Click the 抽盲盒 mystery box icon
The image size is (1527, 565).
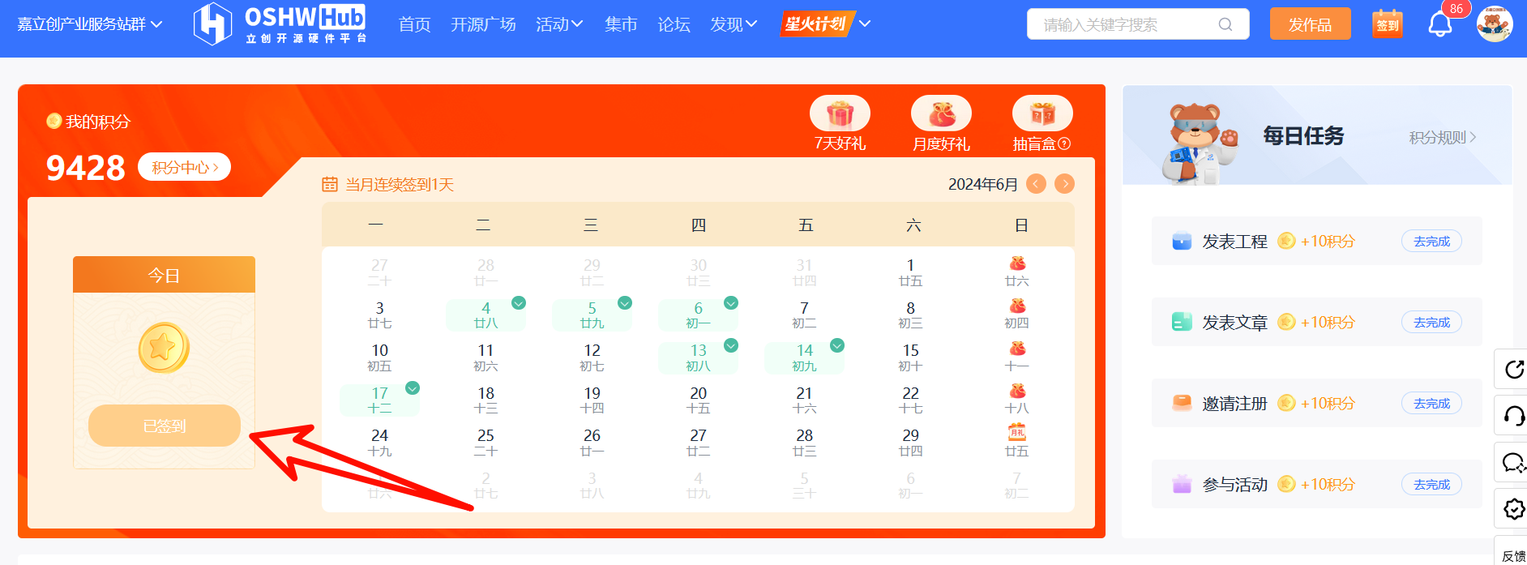(x=1042, y=114)
